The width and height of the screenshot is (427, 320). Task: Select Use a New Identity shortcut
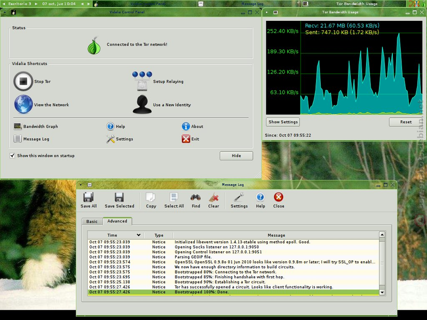[162, 105]
